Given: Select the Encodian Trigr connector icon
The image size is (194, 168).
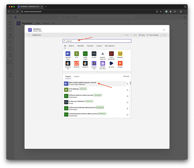Looking at the screenshot, I should point(94,63).
